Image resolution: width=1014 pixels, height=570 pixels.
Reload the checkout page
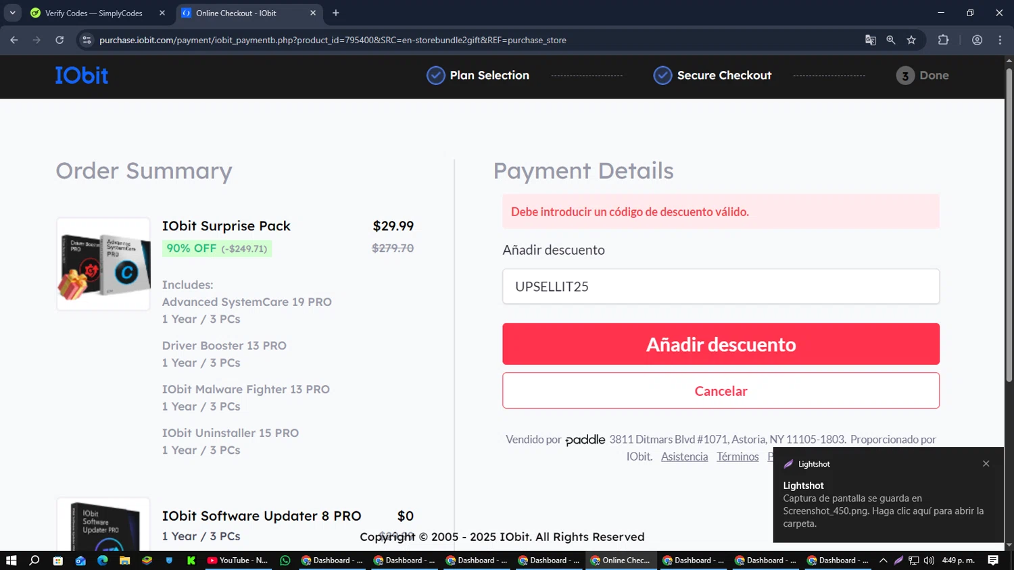pyautogui.click(x=59, y=40)
